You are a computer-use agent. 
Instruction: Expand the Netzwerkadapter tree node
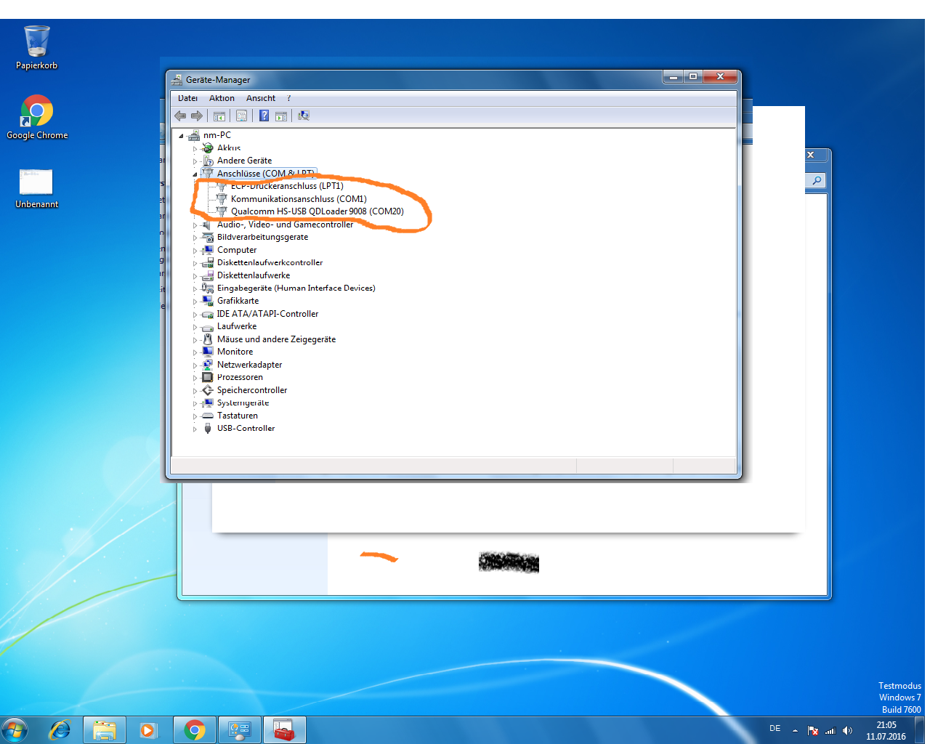coord(195,365)
